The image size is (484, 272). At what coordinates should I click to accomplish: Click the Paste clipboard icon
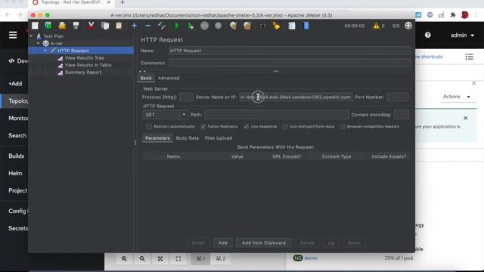click(x=119, y=26)
